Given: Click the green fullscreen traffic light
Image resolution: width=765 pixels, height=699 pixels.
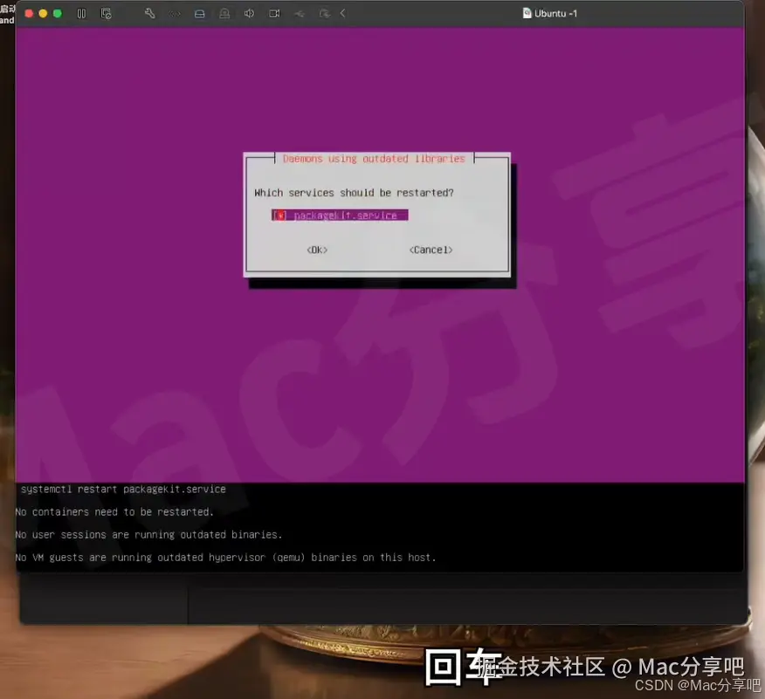Looking at the screenshot, I should (x=56, y=13).
